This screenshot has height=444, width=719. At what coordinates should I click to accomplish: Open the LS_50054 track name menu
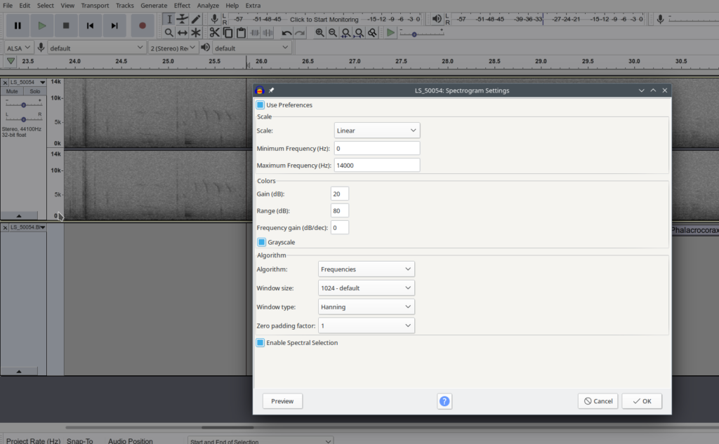pos(28,82)
